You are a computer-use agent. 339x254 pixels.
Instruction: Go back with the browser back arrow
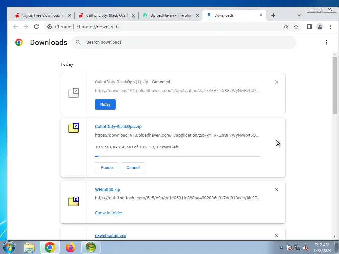pos(15,27)
